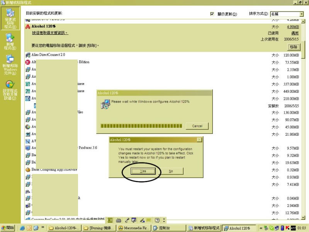Screen dimensions: 309x232
Task: Click the CH language indicator on IME bar
Action: (x=110, y=220)
